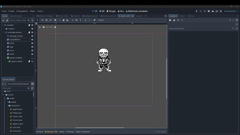Open the Debugowanie menu
240x135 pixels.
coord(22,11)
